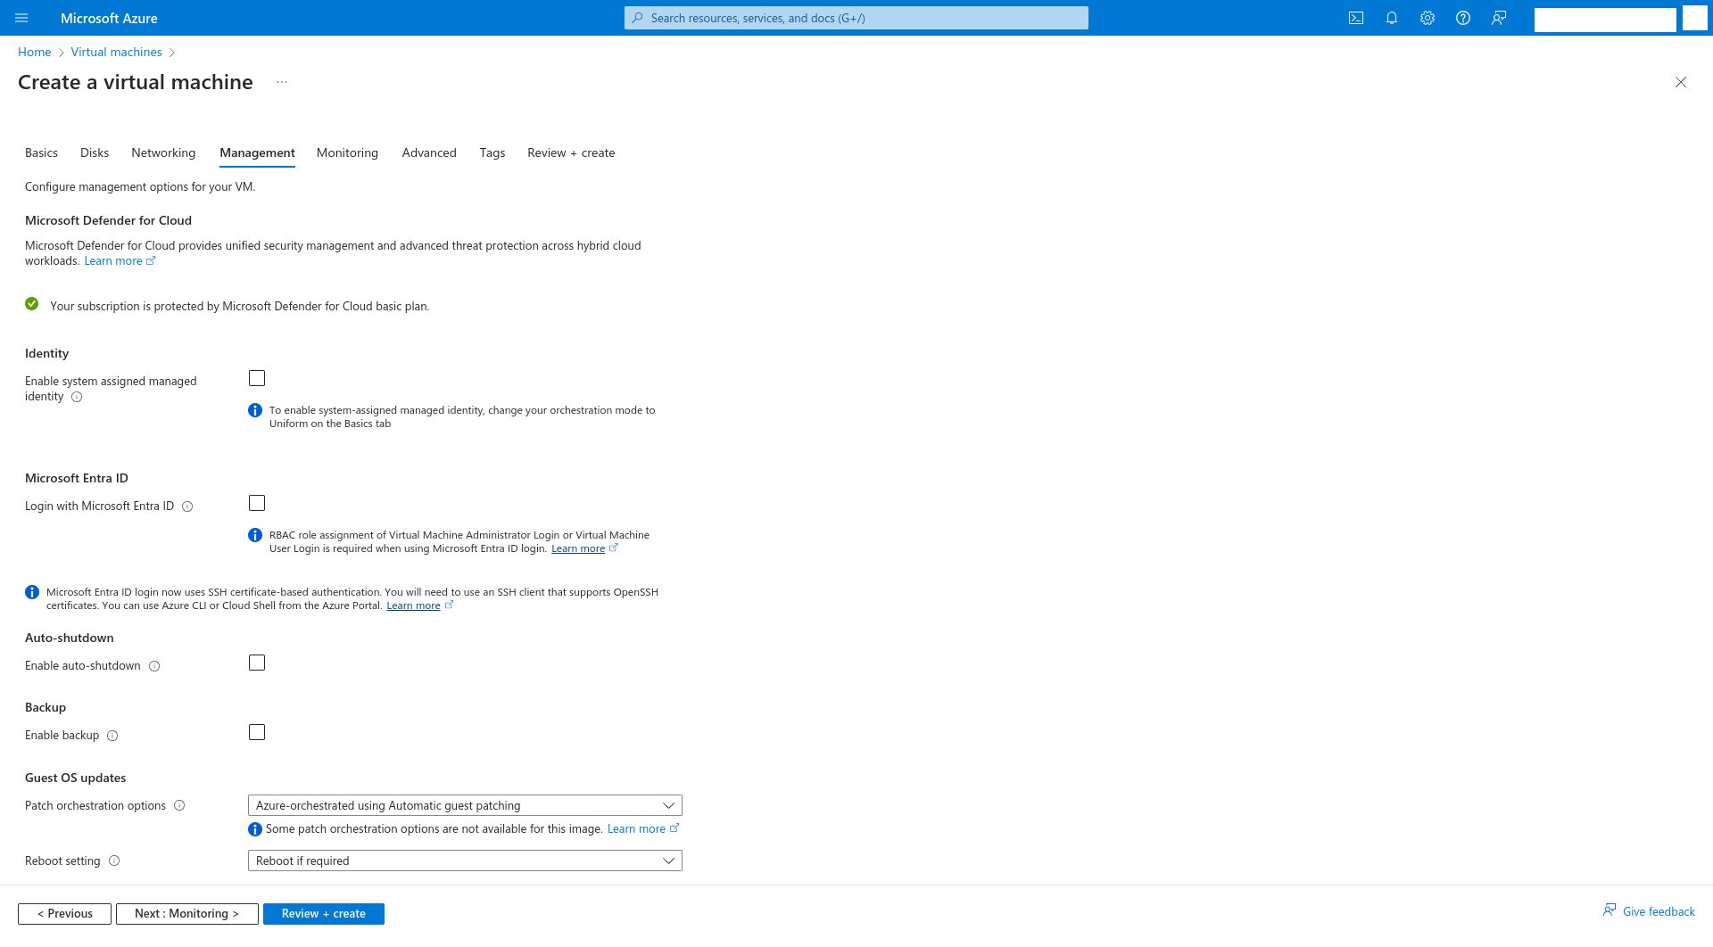Screen dimensions: 1713x947
Task: Open the Review + create tab
Action: click(571, 152)
